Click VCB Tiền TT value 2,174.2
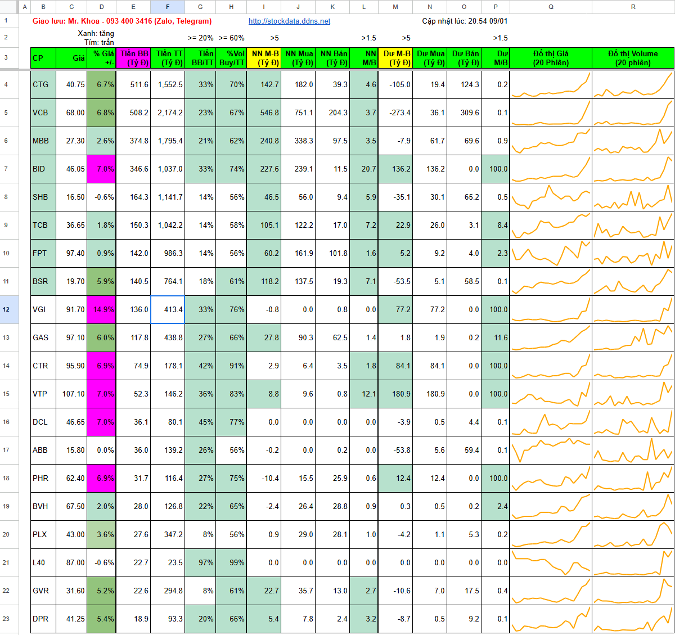This screenshot has width=675, height=635. coord(168,112)
